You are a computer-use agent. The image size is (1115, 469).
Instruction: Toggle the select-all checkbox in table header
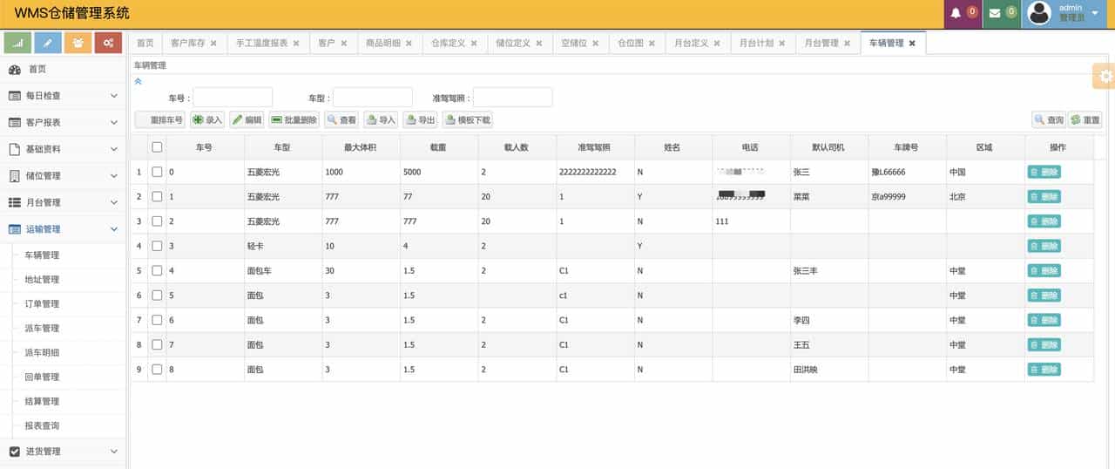157,147
